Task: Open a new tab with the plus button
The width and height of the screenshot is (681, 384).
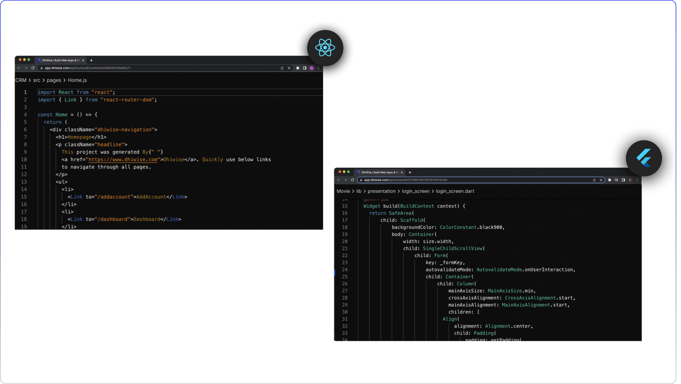Action: [x=91, y=60]
